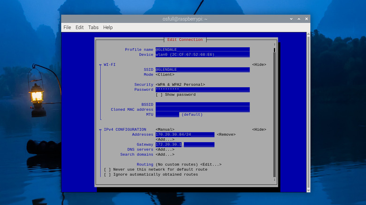Click the terminal's vertical scrollbar

308,112
